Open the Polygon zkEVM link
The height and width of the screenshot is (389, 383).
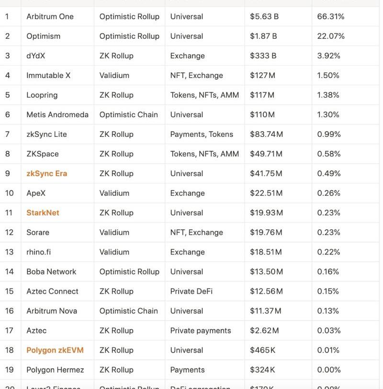(x=55, y=350)
